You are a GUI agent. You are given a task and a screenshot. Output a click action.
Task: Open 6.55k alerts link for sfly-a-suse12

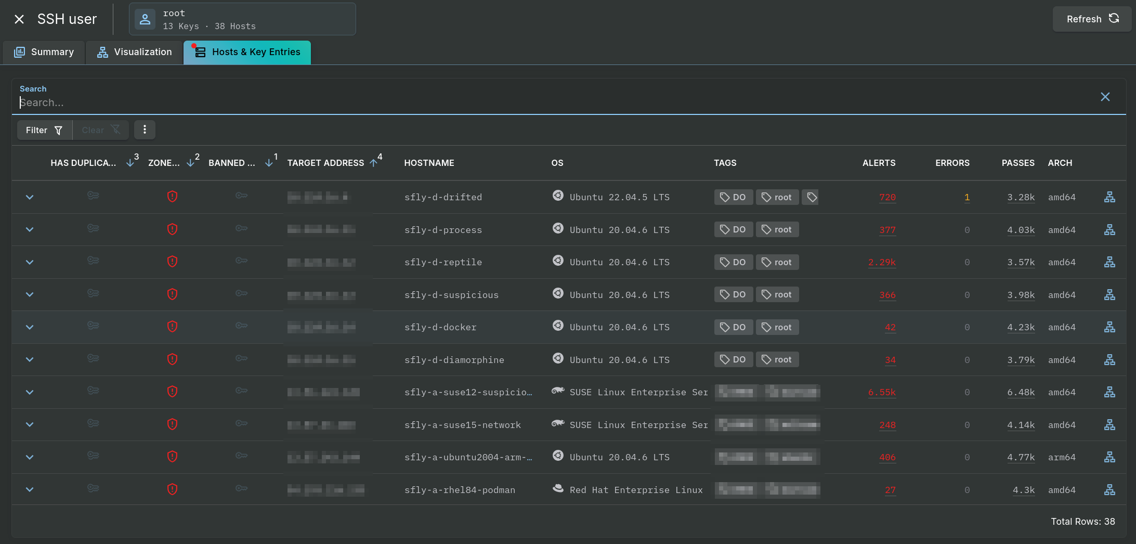tap(882, 392)
